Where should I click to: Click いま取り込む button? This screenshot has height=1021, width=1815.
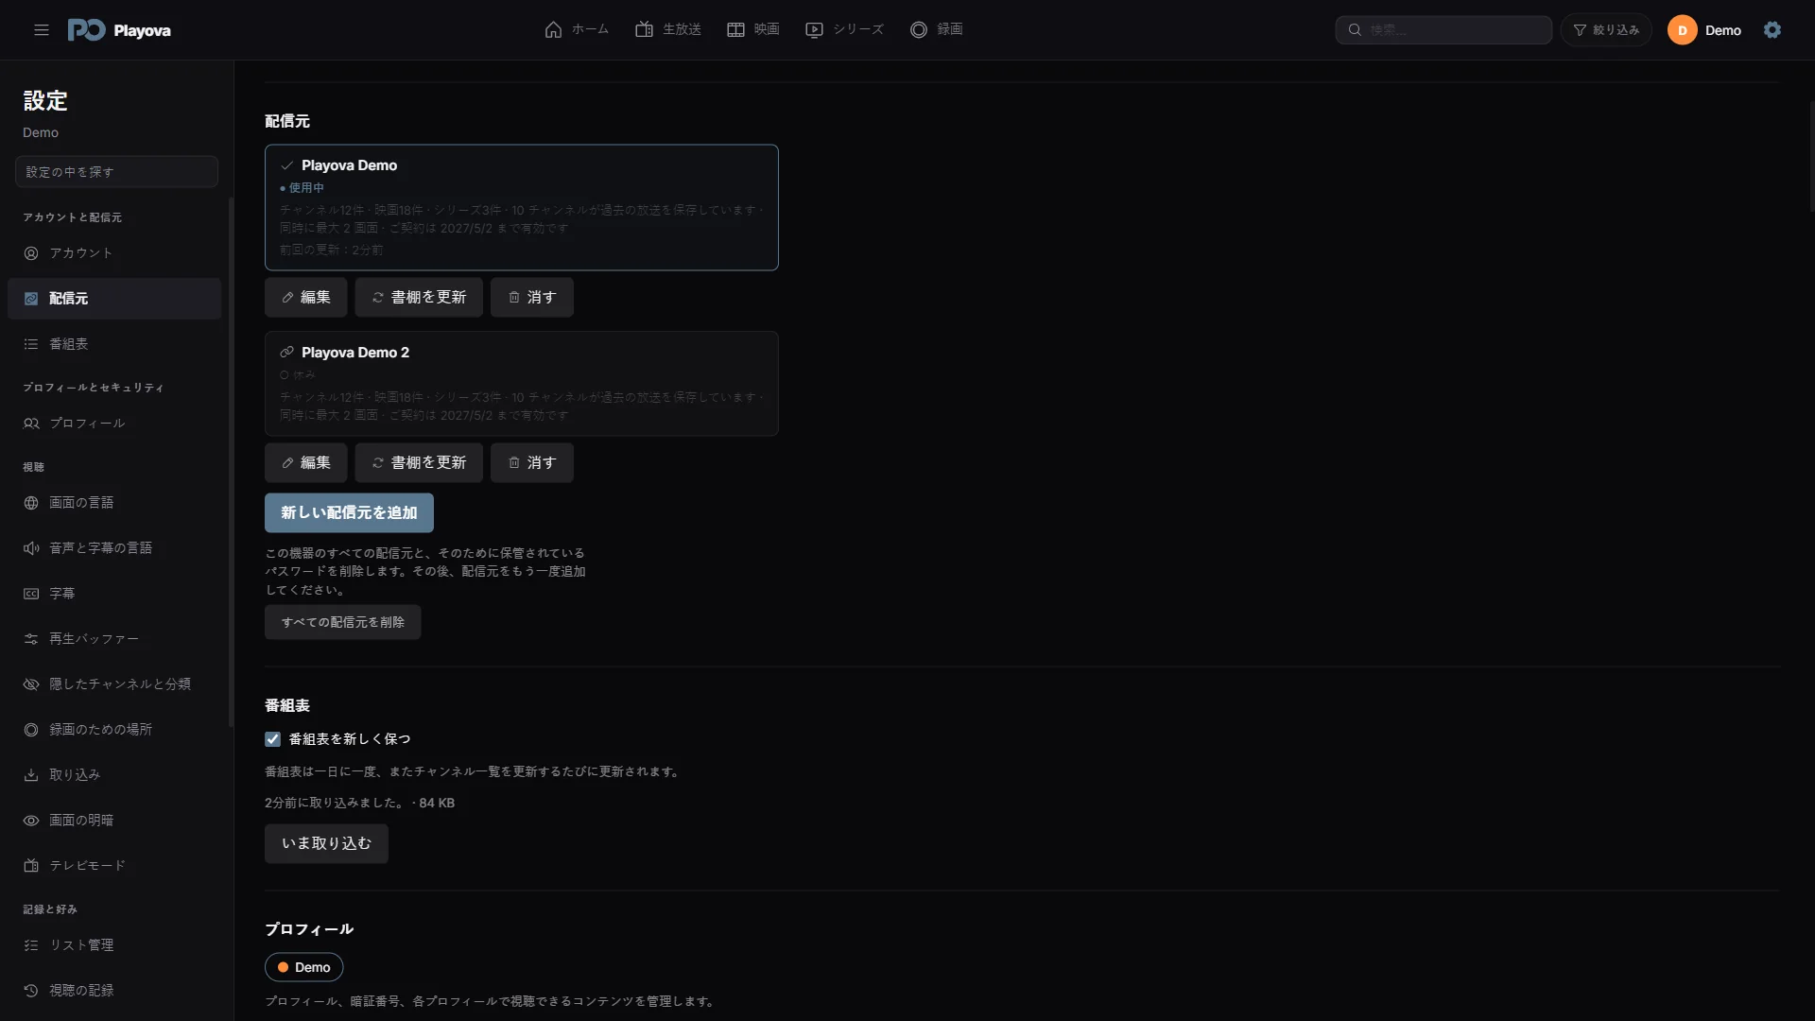tap(326, 843)
